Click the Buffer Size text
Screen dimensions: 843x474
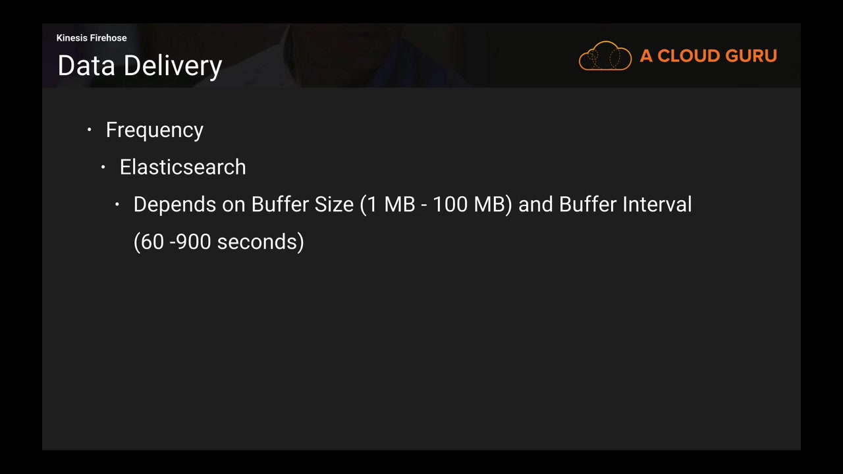point(302,205)
